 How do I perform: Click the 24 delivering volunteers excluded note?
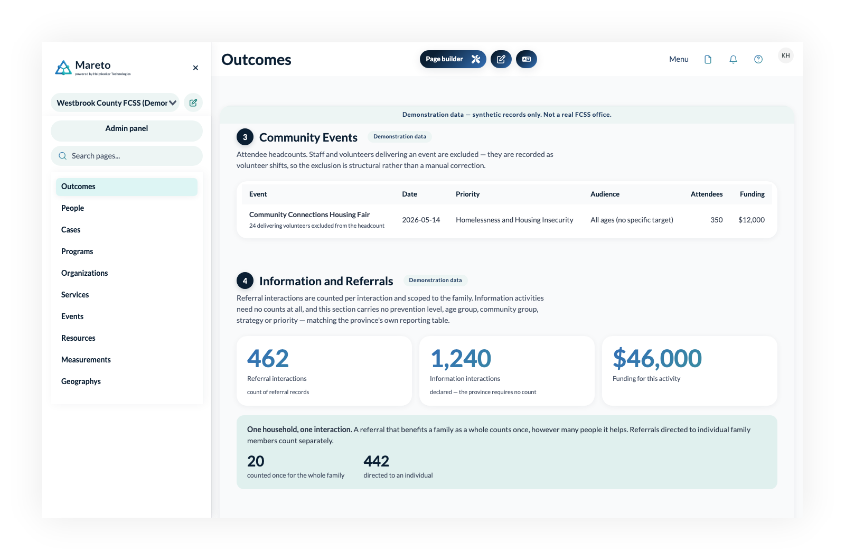pyautogui.click(x=317, y=226)
